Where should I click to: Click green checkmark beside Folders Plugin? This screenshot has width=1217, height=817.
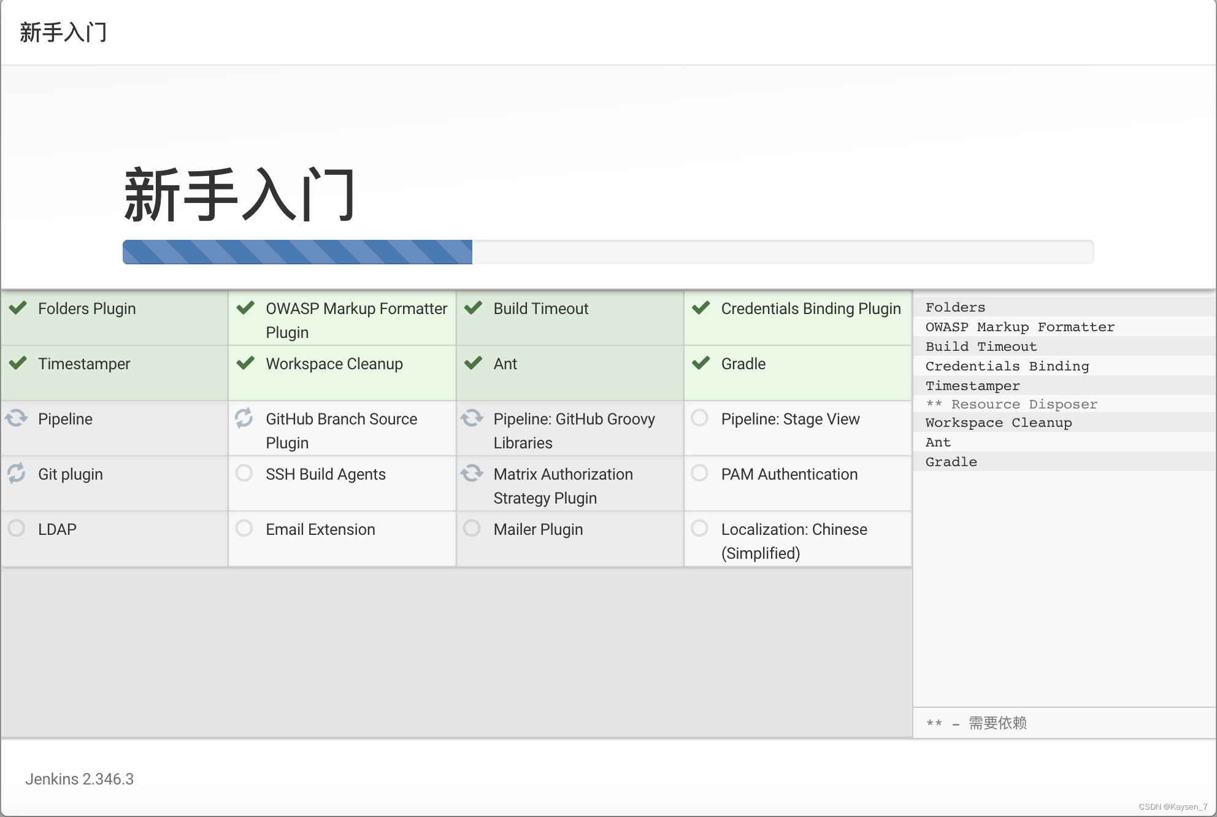pos(18,308)
